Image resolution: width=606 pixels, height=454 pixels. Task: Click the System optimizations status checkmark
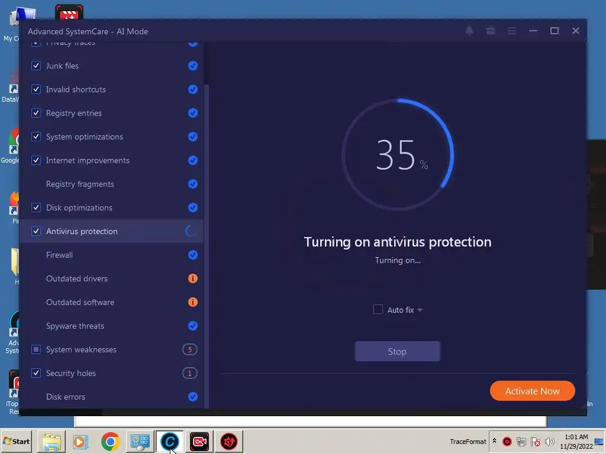[193, 137]
